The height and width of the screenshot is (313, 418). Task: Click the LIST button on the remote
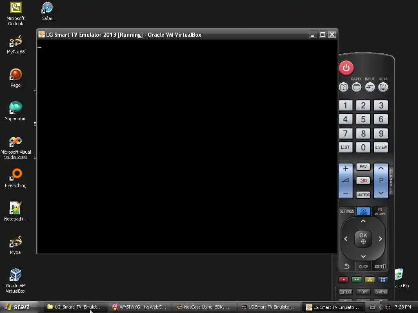point(345,147)
